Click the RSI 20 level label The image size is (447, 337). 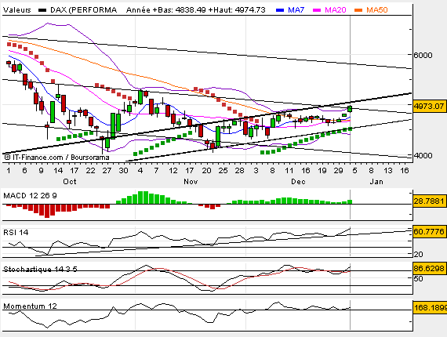pyautogui.click(x=418, y=254)
